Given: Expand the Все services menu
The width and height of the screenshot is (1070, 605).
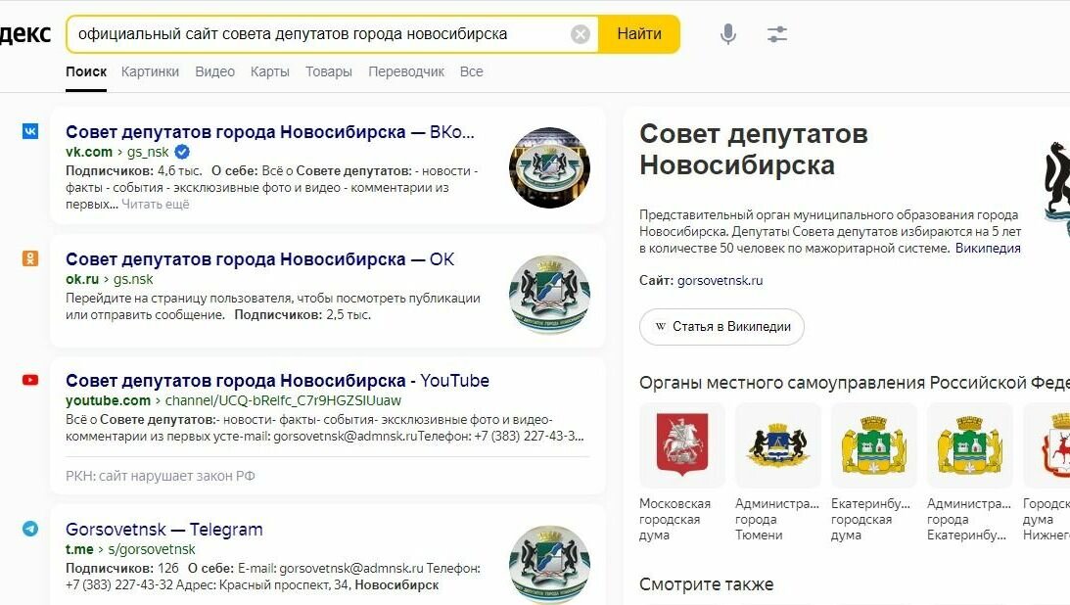Looking at the screenshot, I should pos(472,71).
